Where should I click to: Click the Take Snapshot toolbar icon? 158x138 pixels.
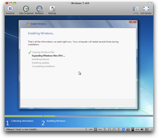click(26, 9)
